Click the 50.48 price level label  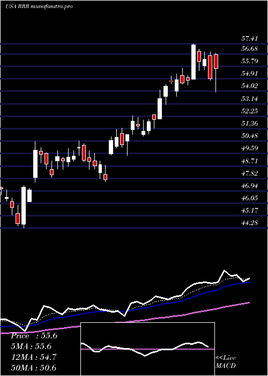(x=249, y=136)
